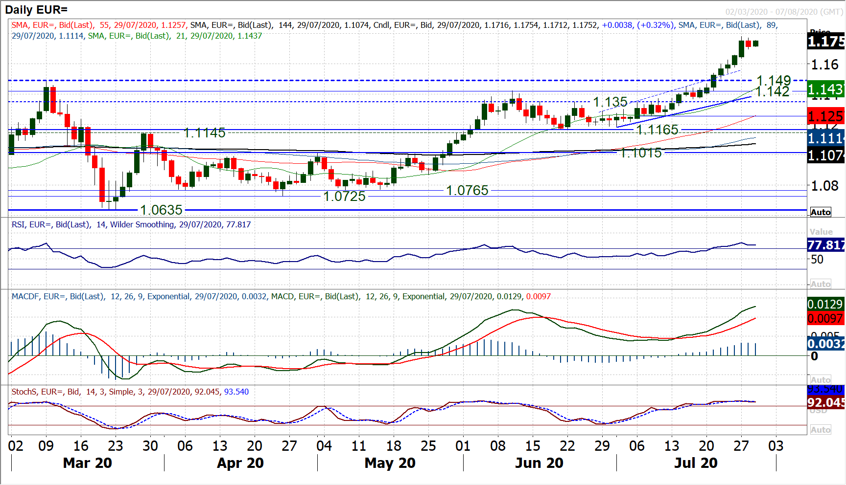Click the RSI indicator legend text
Screen dimensions: 846x485
[131, 224]
